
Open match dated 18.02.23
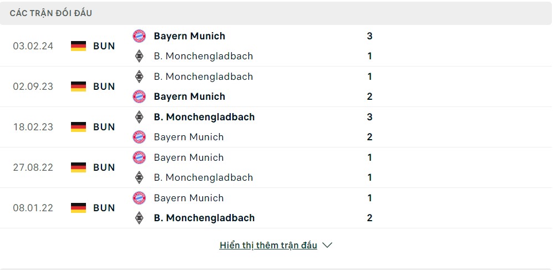tap(33, 127)
